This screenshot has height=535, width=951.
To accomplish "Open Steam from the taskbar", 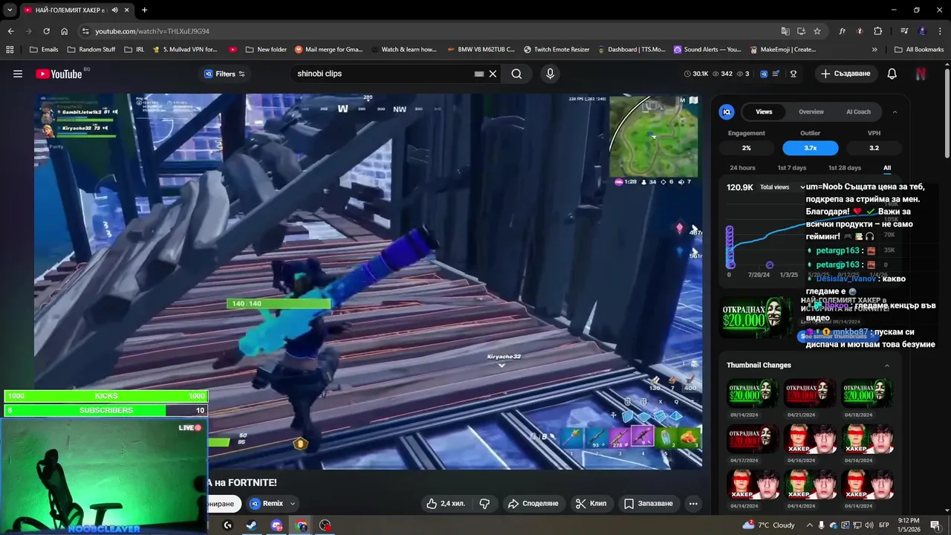I will coord(252,525).
